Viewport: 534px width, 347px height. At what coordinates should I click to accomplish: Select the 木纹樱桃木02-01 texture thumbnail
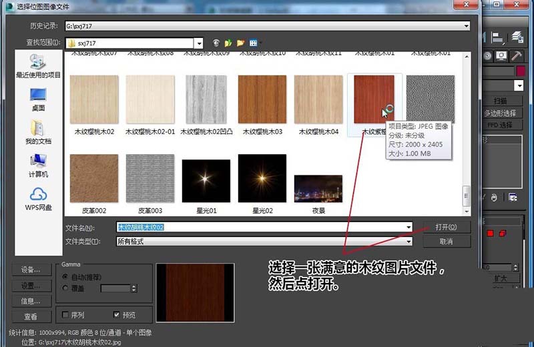[150, 99]
